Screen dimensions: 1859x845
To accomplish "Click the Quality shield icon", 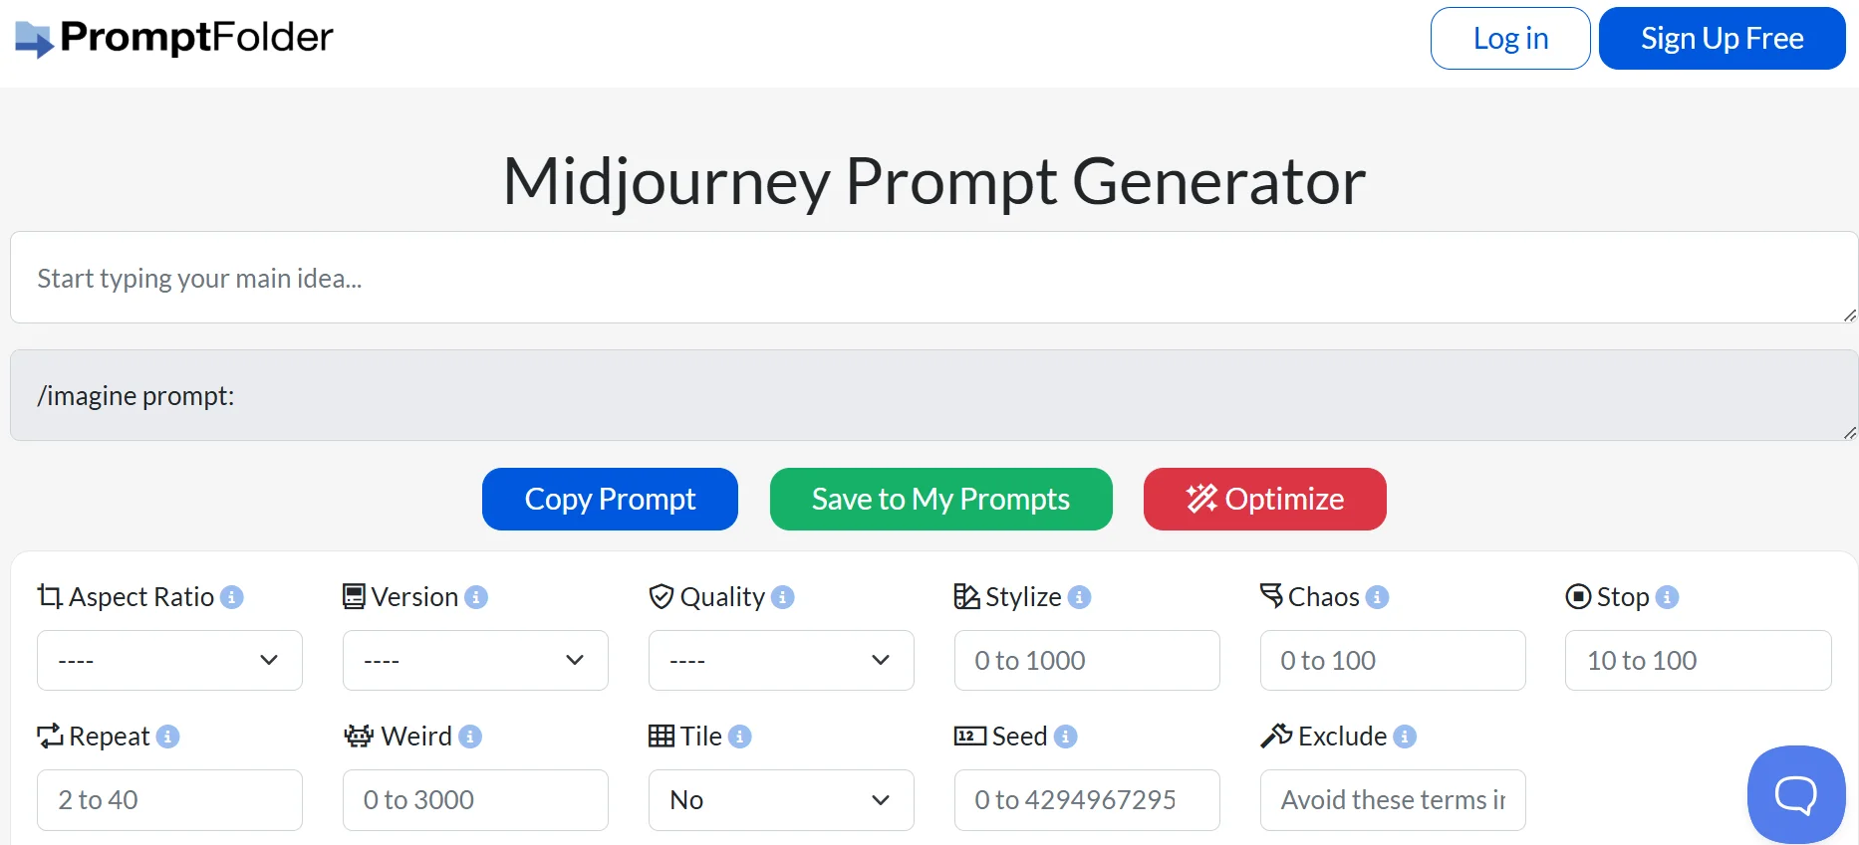I will point(663,597).
